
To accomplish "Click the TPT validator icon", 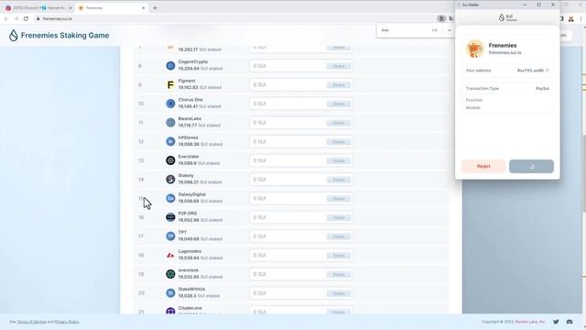I will [170, 236].
